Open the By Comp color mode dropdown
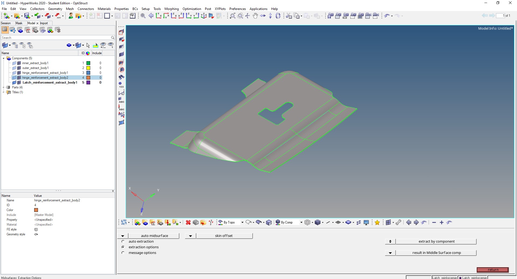Viewport: 517px width, 279px height. [301, 222]
